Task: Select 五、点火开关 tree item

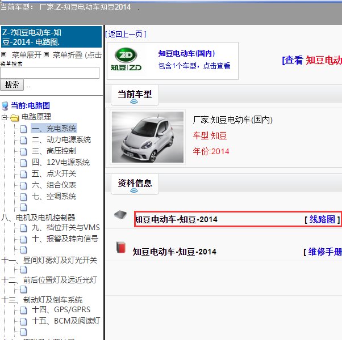Action: click(54, 173)
